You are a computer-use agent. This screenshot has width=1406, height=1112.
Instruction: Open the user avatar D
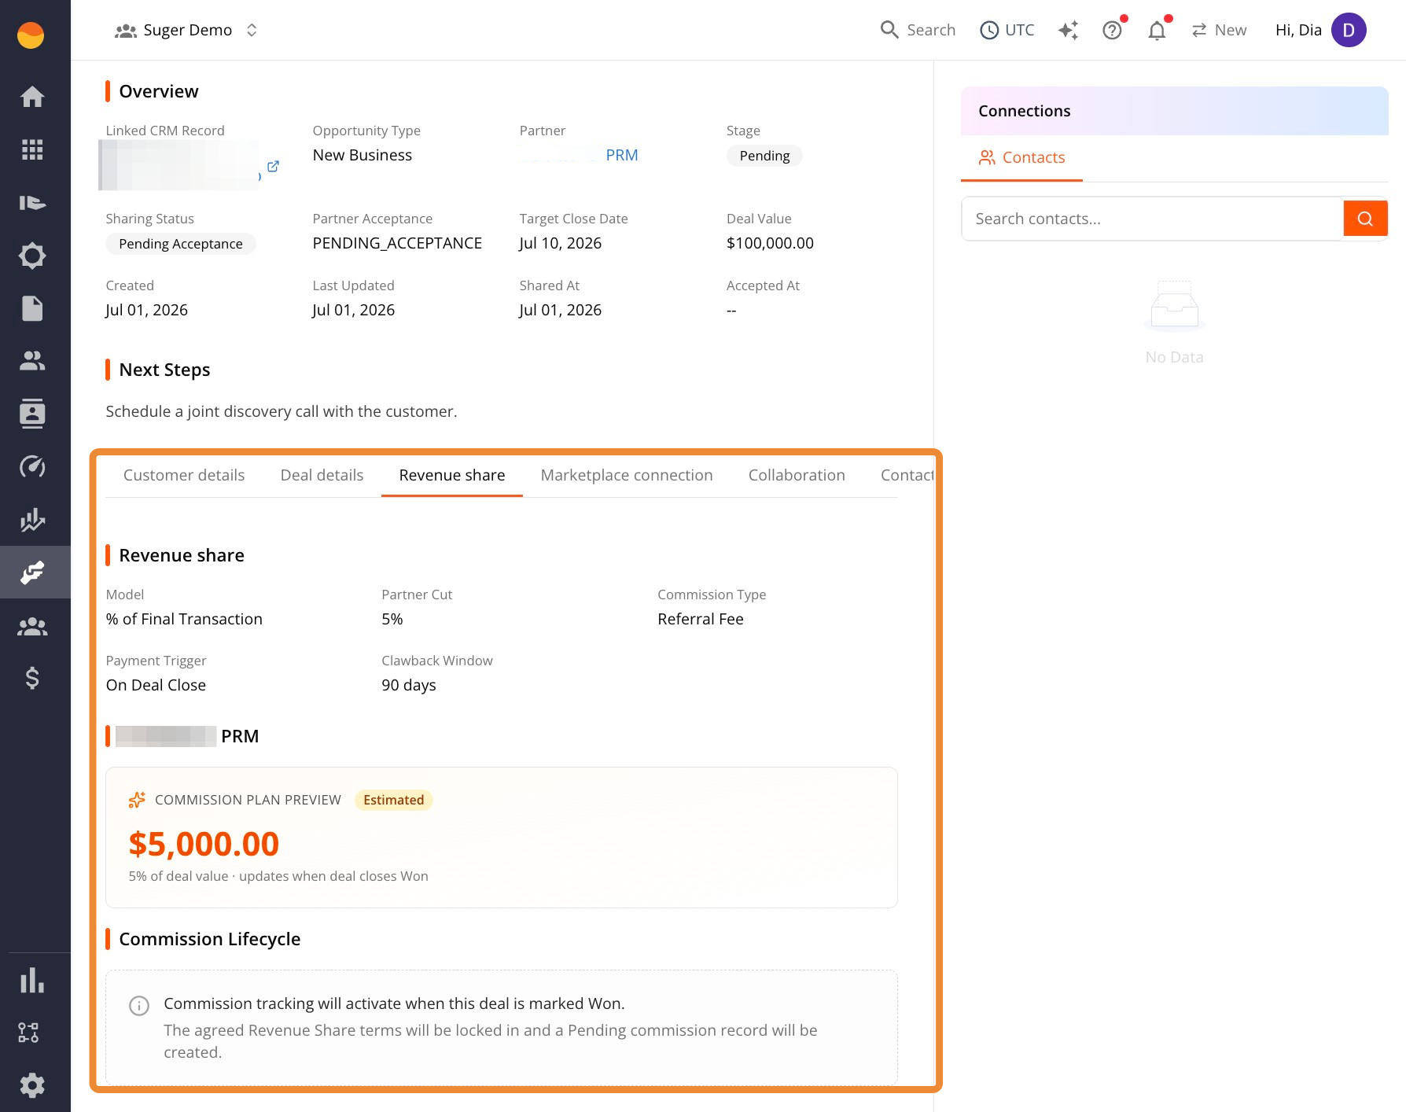pos(1349,30)
